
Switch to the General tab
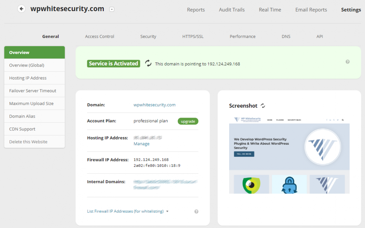coord(50,36)
